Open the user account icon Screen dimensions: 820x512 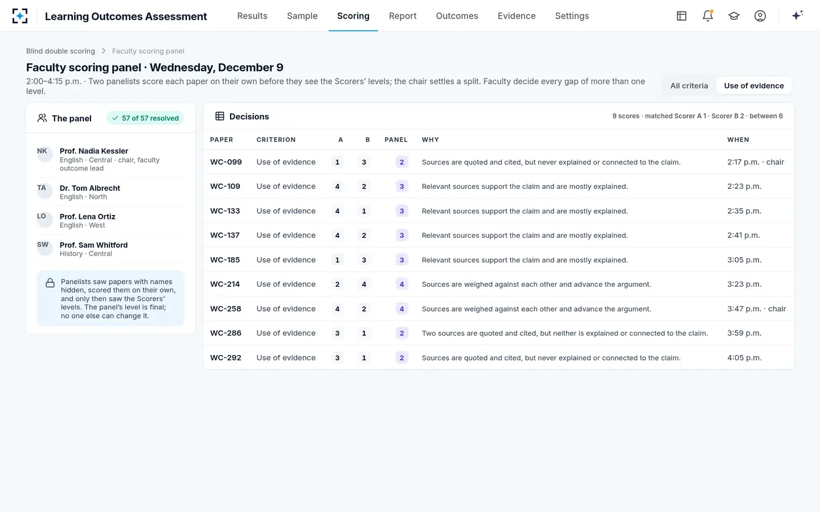[760, 16]
